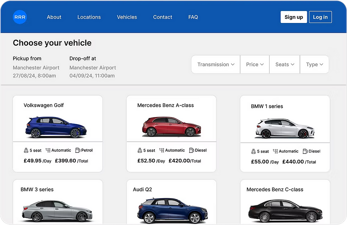Click gearbox icon on Mercedes A-class card
Viewport: 347px width, 225px height.
[162, 150]
